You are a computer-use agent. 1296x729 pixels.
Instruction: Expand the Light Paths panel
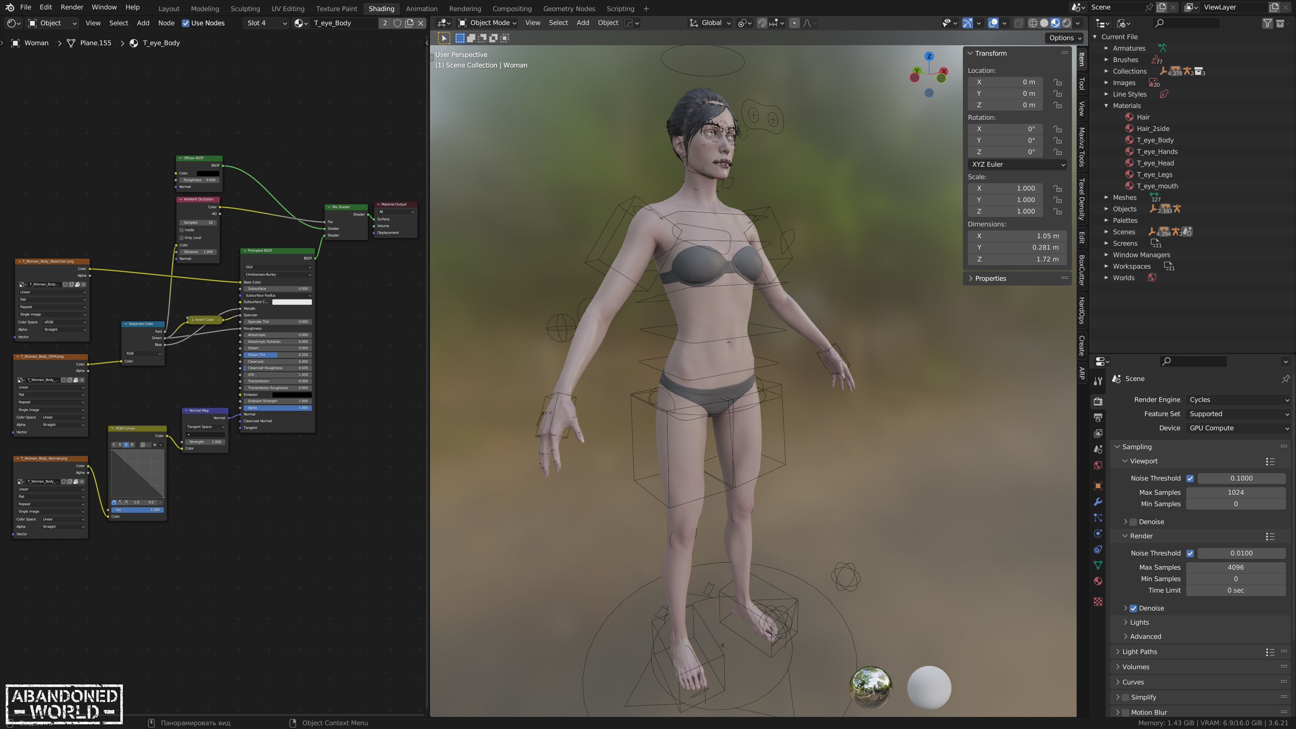point(1139,651)
